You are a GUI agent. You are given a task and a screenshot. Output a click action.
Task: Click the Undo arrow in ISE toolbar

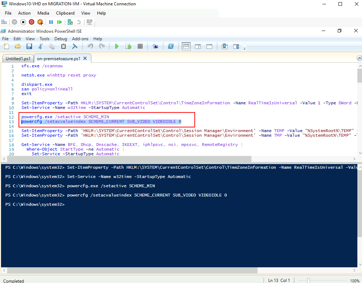point(90,46)
